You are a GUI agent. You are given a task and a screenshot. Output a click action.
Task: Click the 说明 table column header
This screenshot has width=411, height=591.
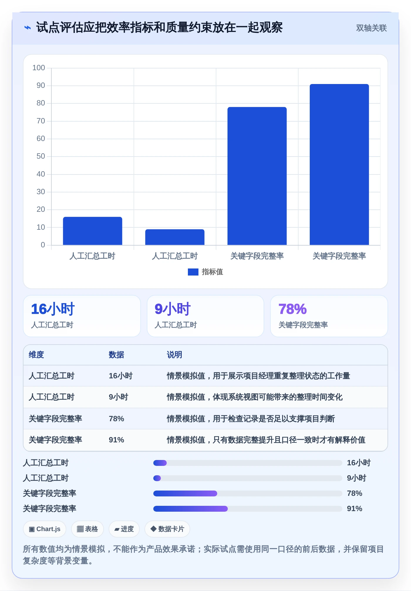[x=174, y=355]
